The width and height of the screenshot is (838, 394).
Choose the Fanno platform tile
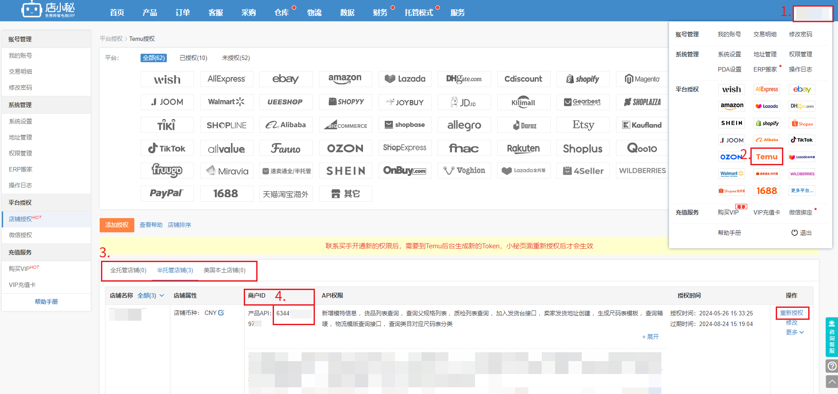286,148
